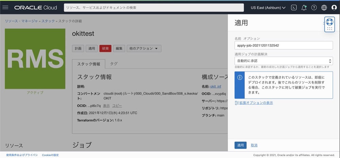Click the Oracle Cloud logo

[x=36, y=7]
